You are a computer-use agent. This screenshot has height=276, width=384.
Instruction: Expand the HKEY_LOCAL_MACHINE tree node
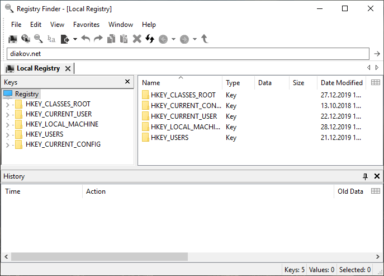click(x=7, y=124)
